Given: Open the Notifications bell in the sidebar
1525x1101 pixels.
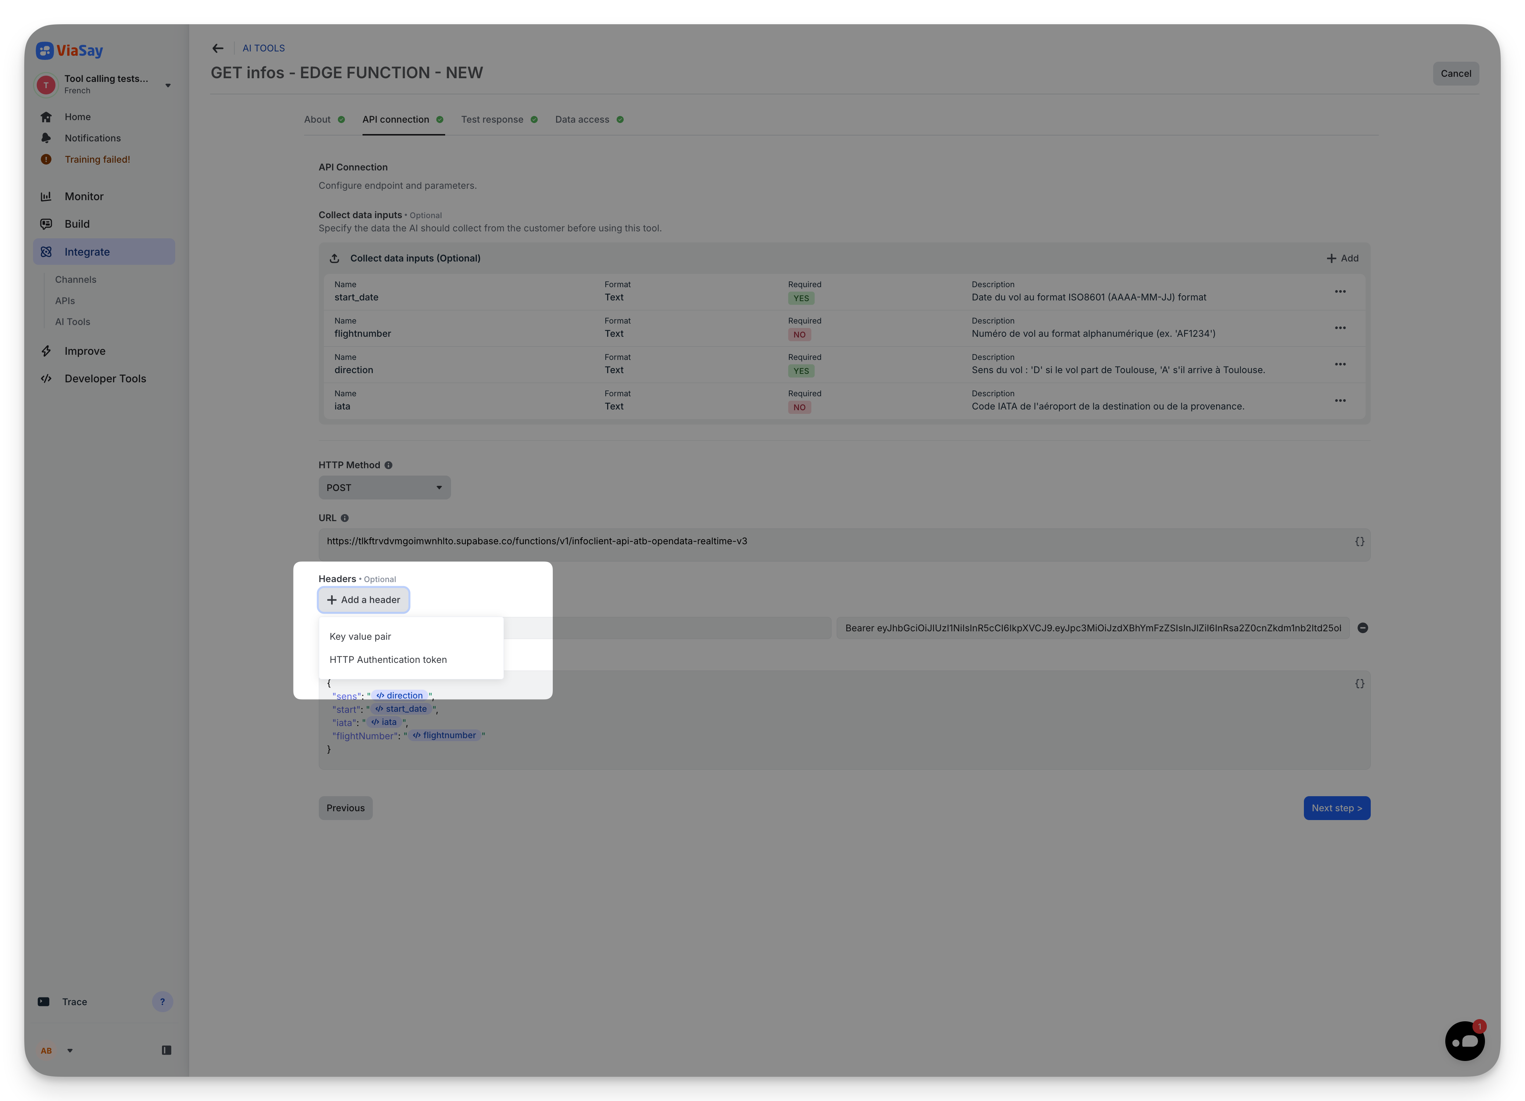Looking at the screenshot, I should tap(46, 138).
